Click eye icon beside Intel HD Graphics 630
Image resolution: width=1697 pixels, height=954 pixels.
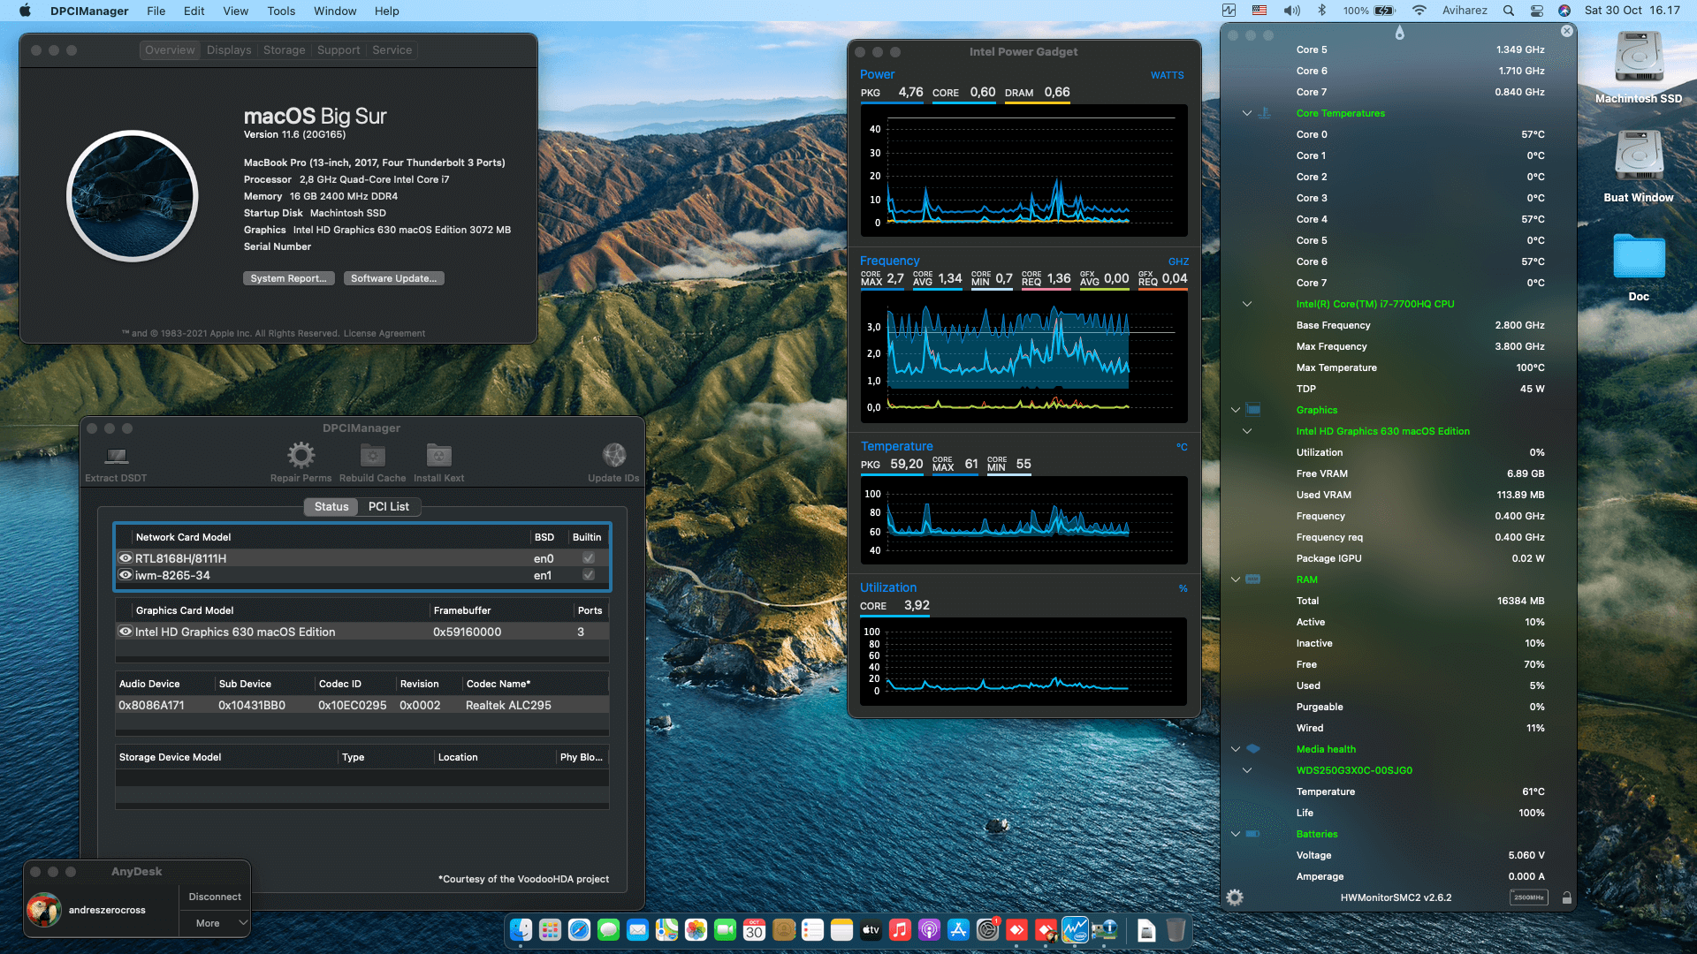(x=126, y=632)
